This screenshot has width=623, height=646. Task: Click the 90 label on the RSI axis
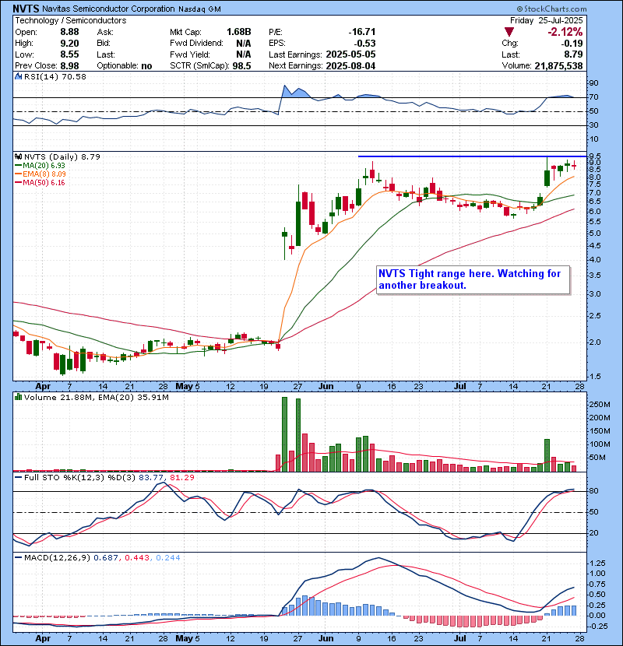tap(593, 83)
